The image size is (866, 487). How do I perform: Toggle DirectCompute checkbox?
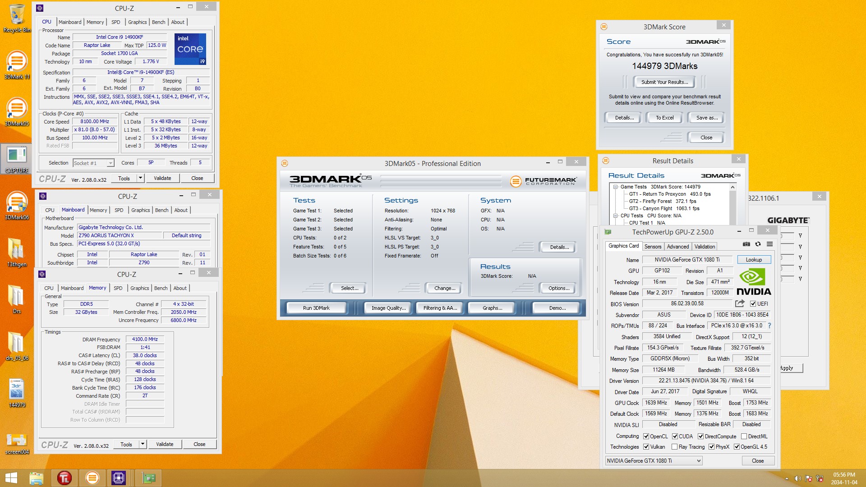(700, 436)
